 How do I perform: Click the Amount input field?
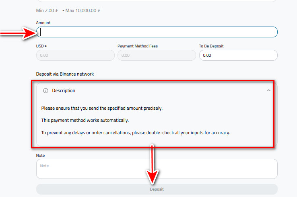(157, 32)
